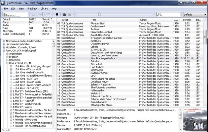The width and height of the screenshot is (208, 132).
Task: Select 1.Mai '87 - Wurzel tree item
Action: tap(23, 107)
